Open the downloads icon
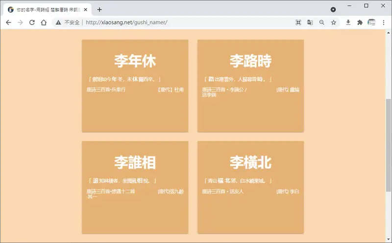Viewport: 392px width, 243px height. (348, 22)
